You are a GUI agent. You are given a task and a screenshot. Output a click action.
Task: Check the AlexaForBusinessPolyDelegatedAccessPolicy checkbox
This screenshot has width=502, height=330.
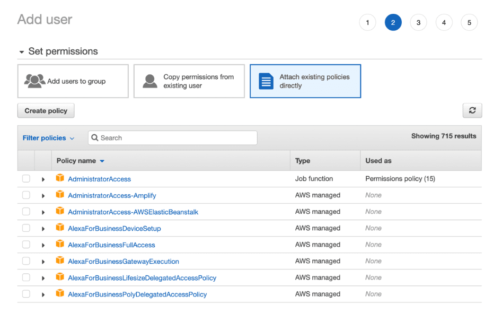(x=27, y=294)
